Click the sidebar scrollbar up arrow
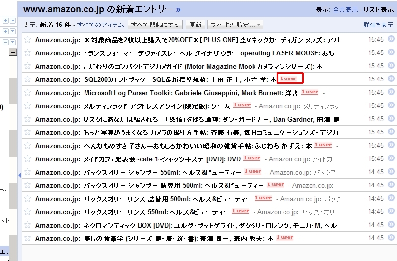The width and height of the screenshot is (397, 261). (13, 52)
